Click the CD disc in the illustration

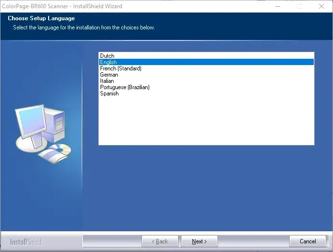pyautogui.click(x=61, y=150)
